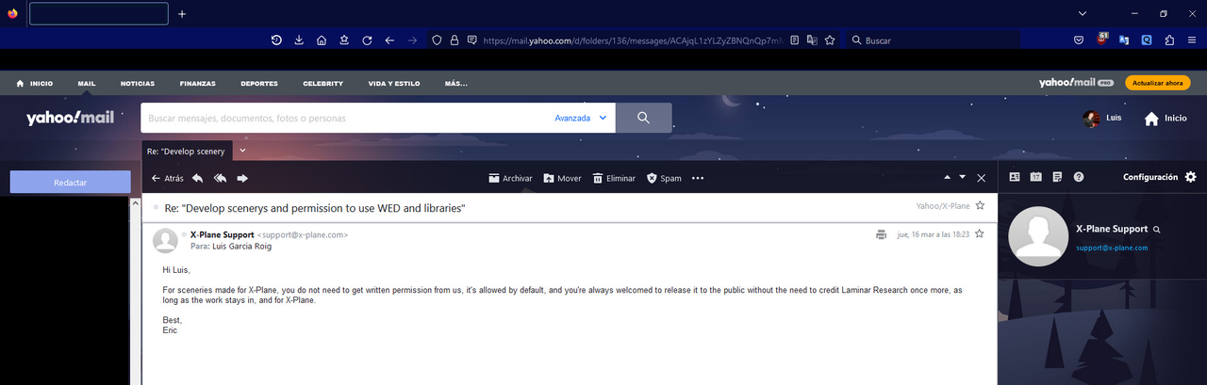The image size is (1207, 385).
Task: Open MAIL in the Yahoo top bar
Action: [x=87, y=83]
